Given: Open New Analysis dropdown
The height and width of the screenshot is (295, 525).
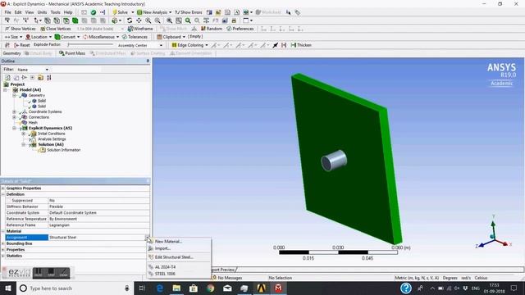Looking at the screenshot, I should point(154,12).
